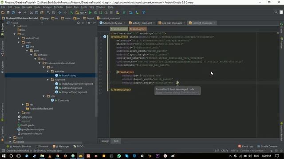
Task: Collapse the fragment folder arrow
Action: pyautogui.click(x=48, y=79)
